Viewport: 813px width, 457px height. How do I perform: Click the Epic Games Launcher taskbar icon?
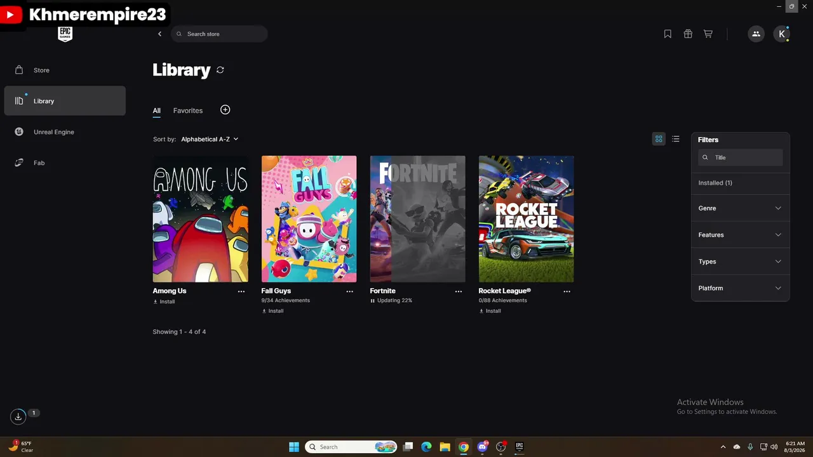tap(519, 447)
